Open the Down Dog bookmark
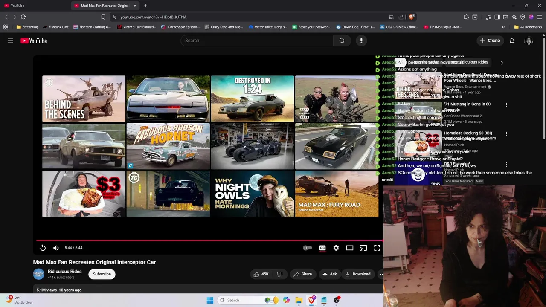Screen dimensions: 546x307 [355, 27]
